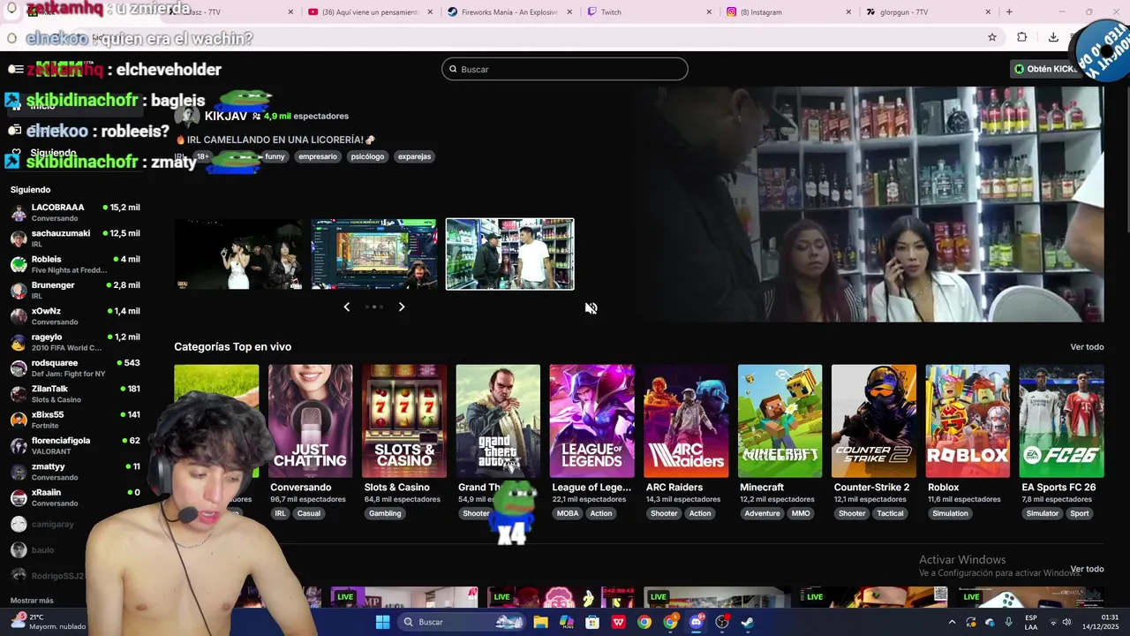The image size is (1130, 636).
Task: Show previous featured stream with left arrow
Action: tap(346, 307)
